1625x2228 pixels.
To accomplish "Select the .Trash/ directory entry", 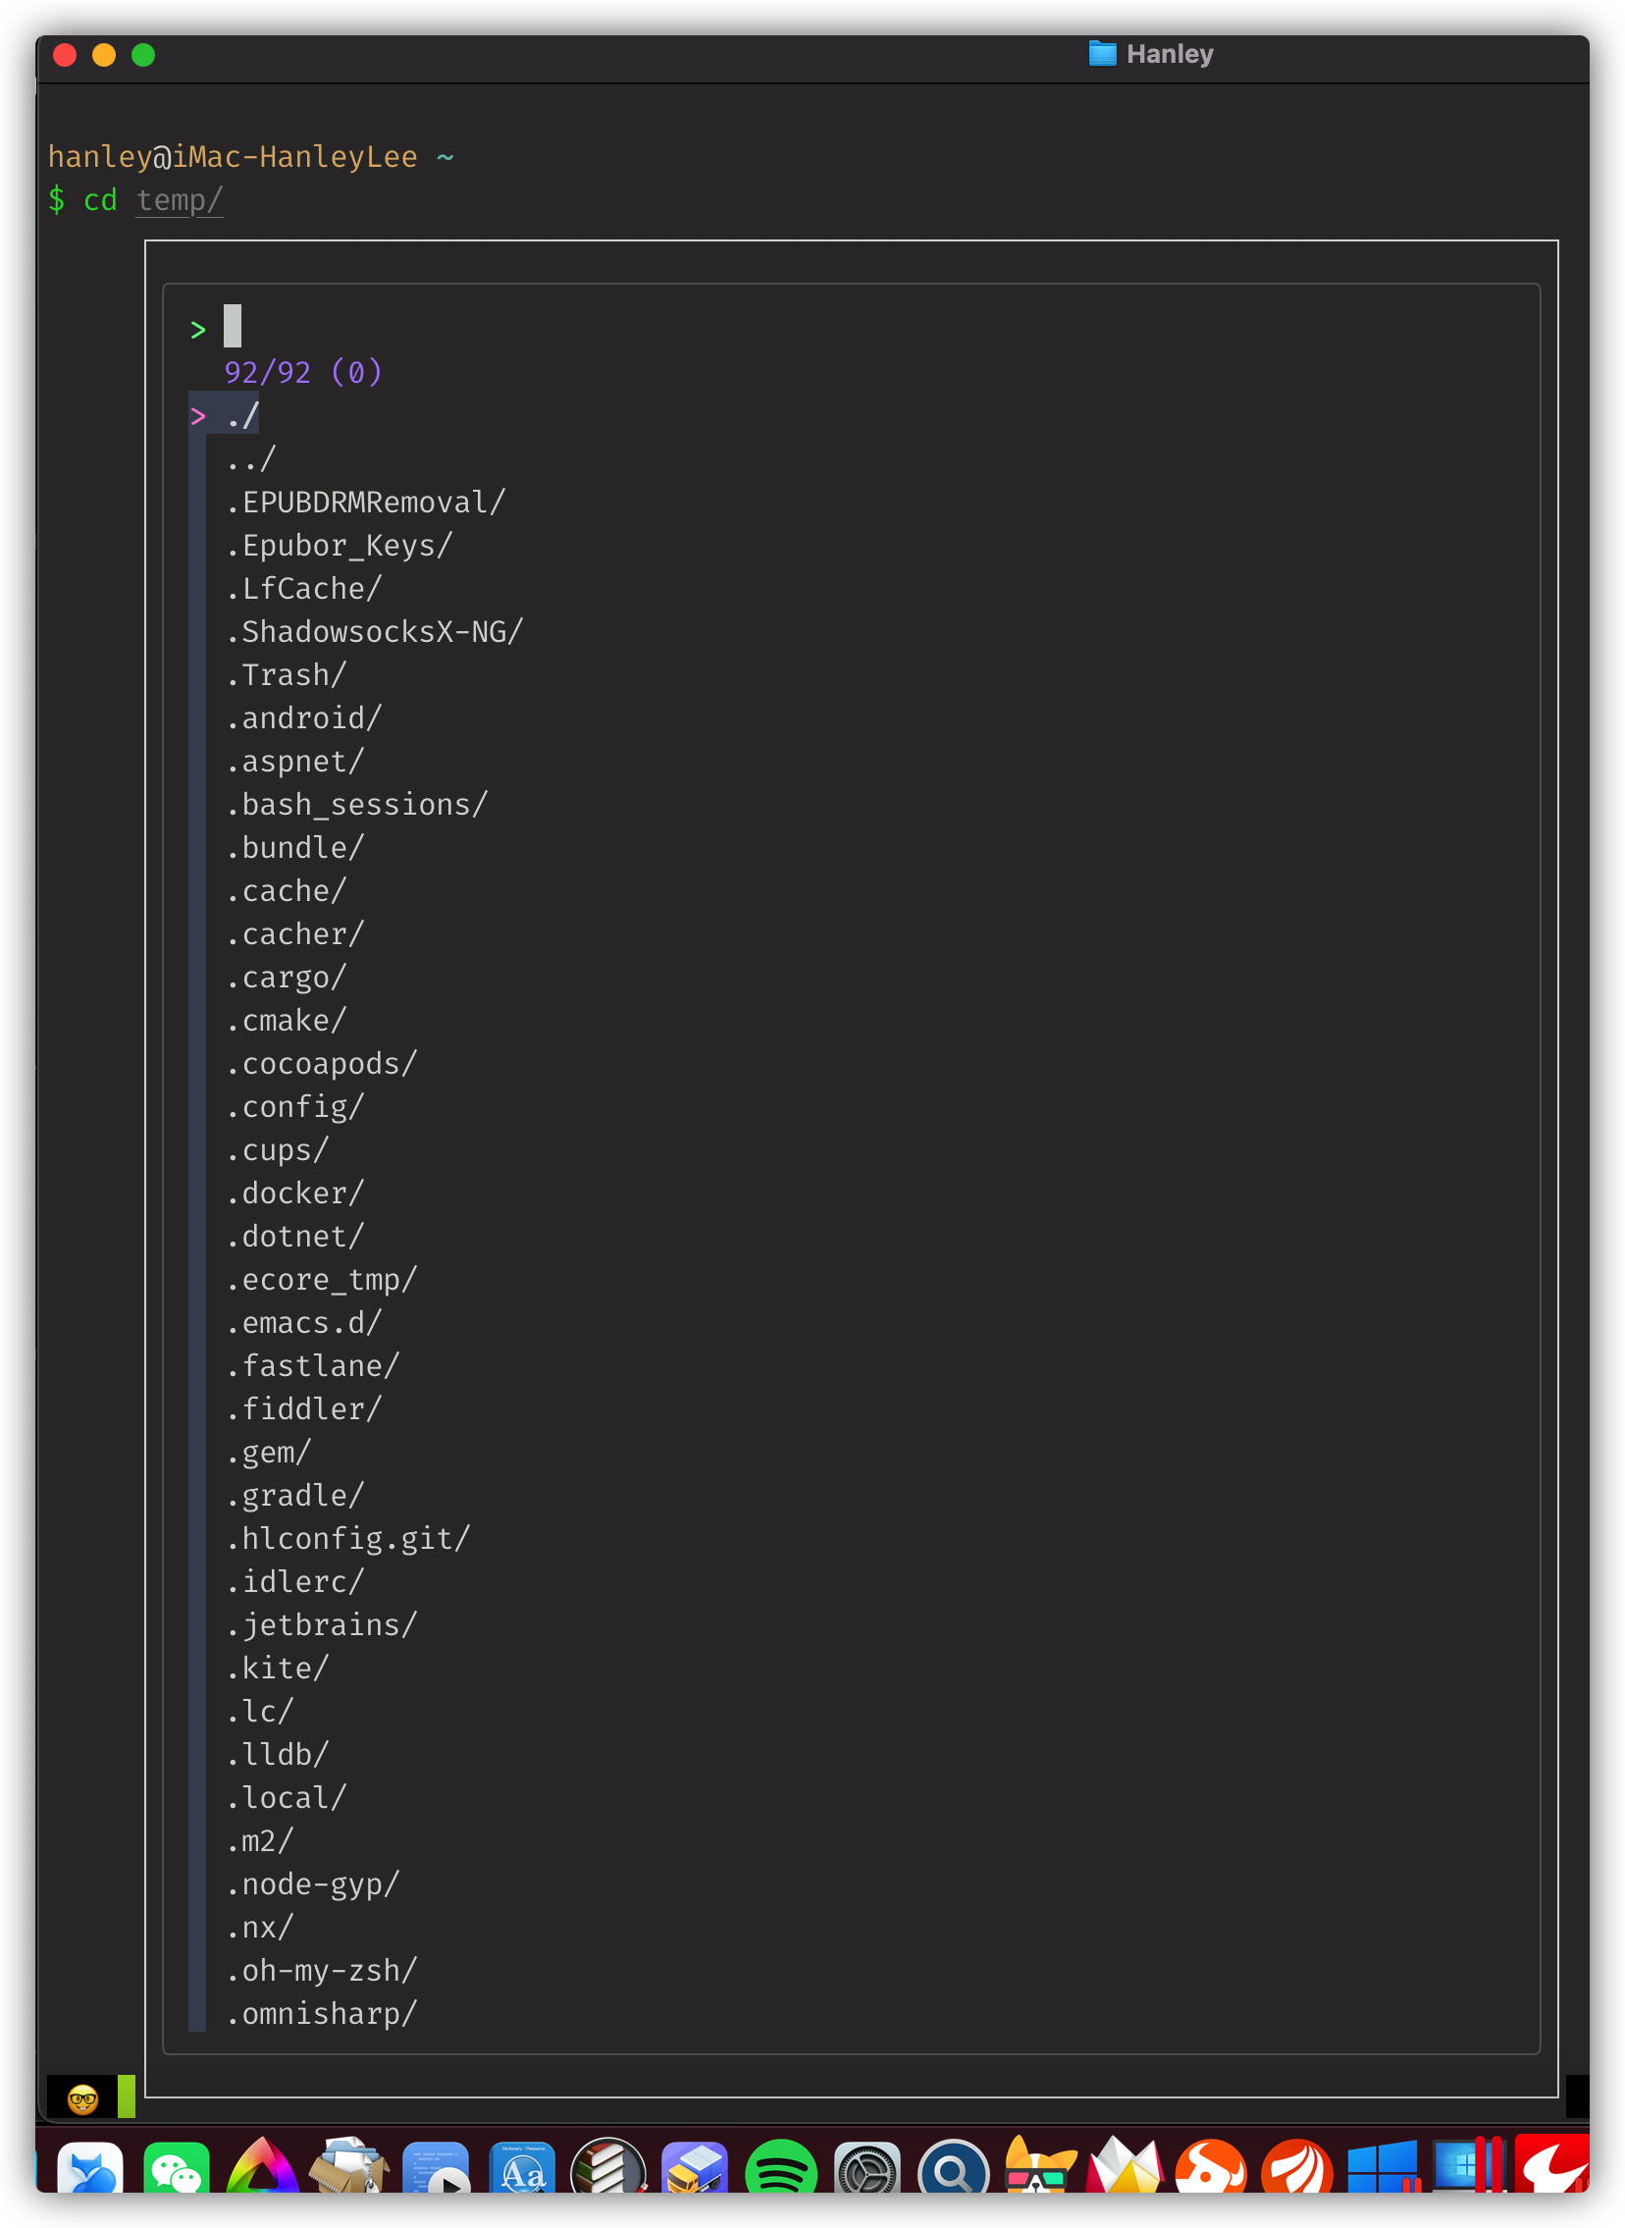I will pos(286,674).
